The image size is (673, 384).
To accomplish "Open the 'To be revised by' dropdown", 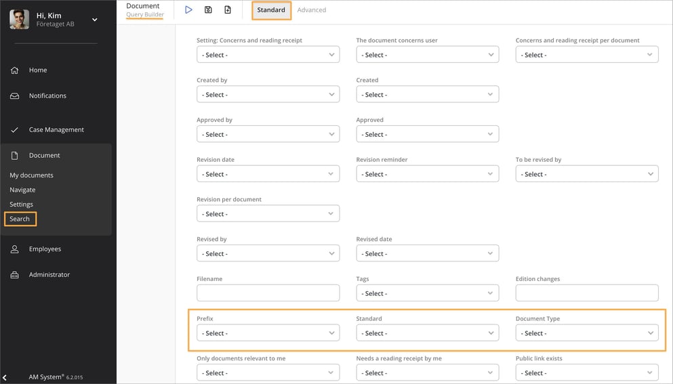I will coord(587,174).
